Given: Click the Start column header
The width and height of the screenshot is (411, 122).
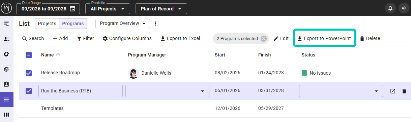Looking at the screenshot, I should click(x=220, y=55).
